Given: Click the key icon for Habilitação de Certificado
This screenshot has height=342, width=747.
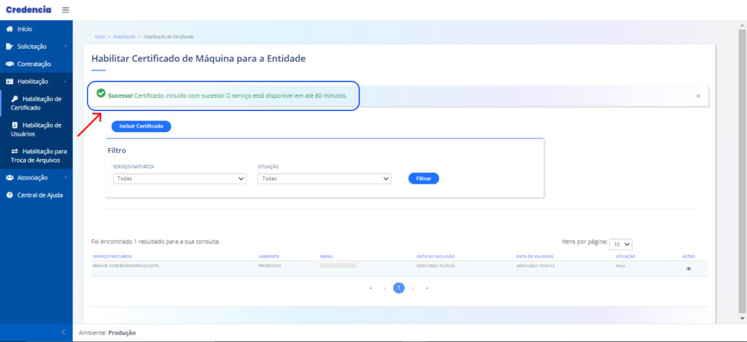Looking at the screenshot, I should click(x=15, y=99).
